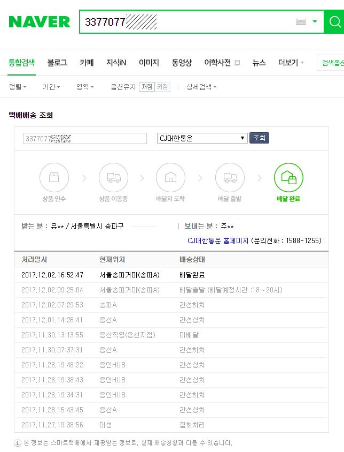Switch to the 블로그 tab
The height and width of the screenshot is (452, 344).
click(x=57, y=63)
